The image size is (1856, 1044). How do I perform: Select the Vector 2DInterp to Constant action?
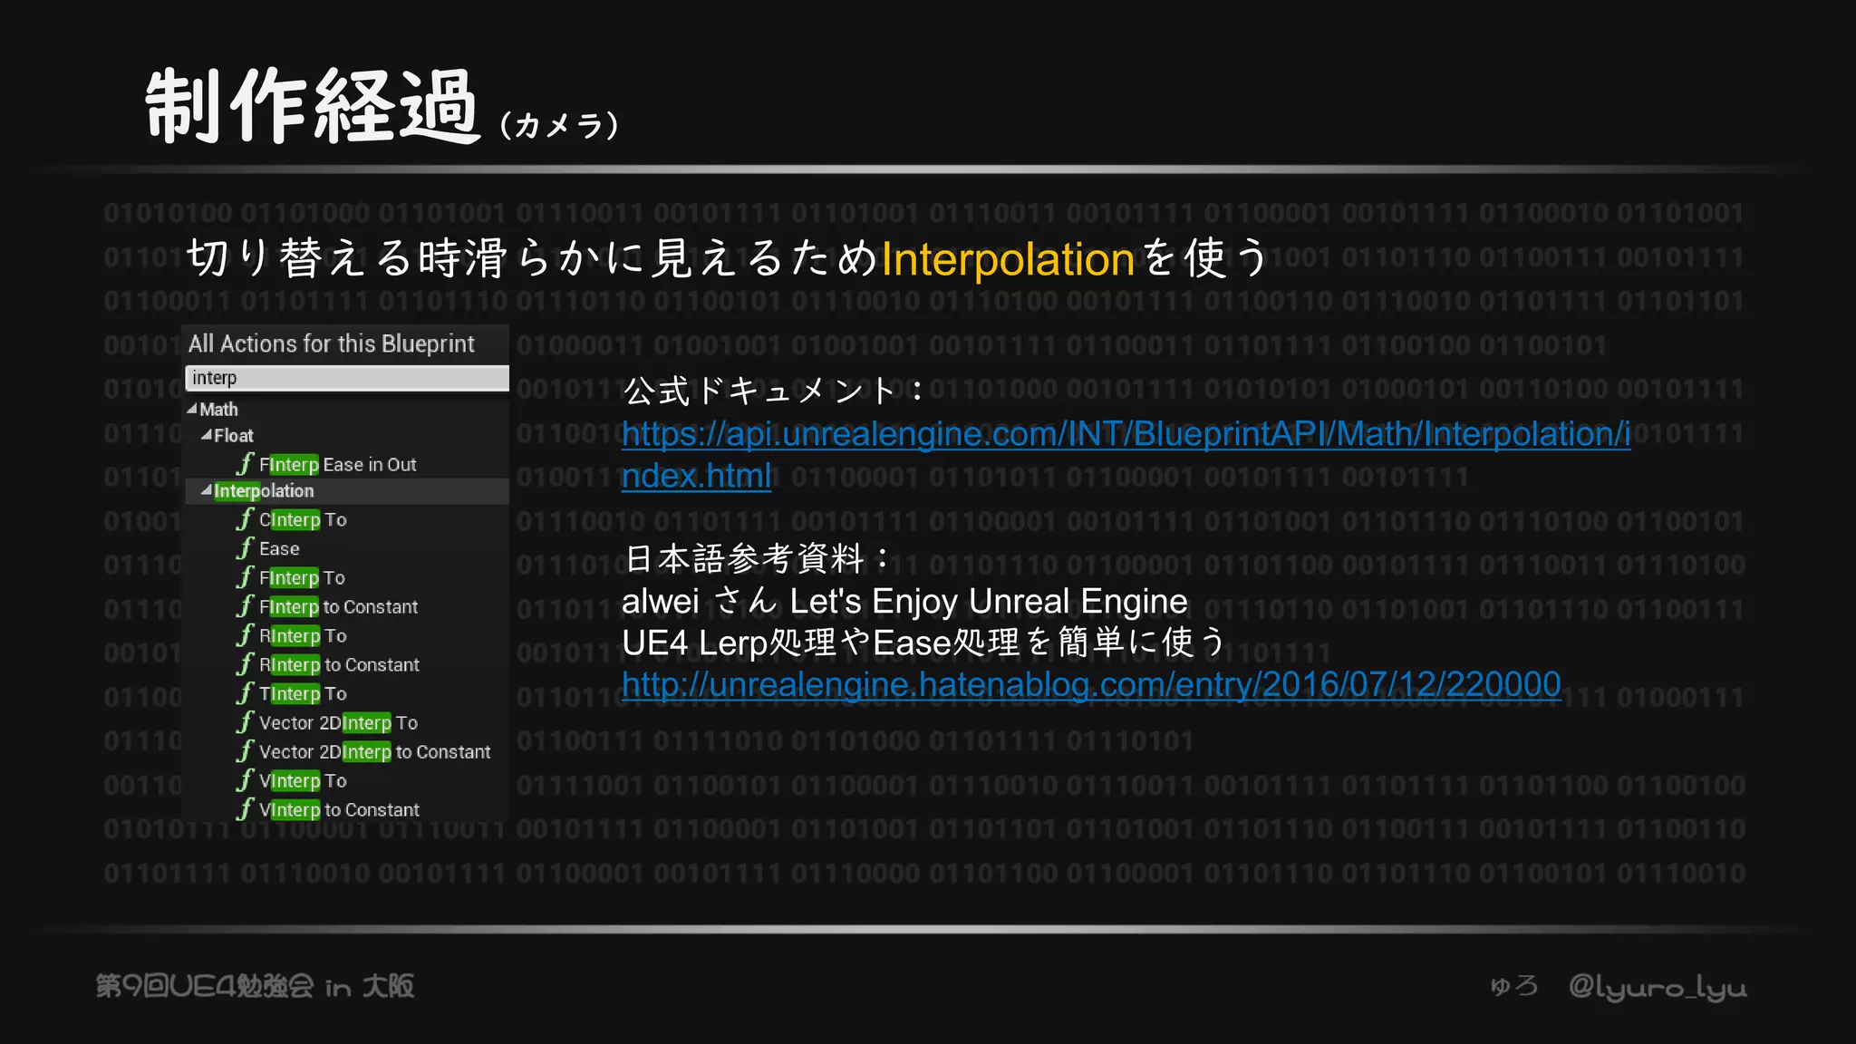coord(375,752)
